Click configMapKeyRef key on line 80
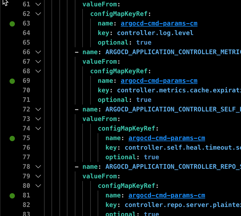This screenshot has width=241, height=216. pos(127,186)
